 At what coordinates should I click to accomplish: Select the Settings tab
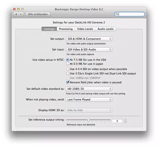49,29
